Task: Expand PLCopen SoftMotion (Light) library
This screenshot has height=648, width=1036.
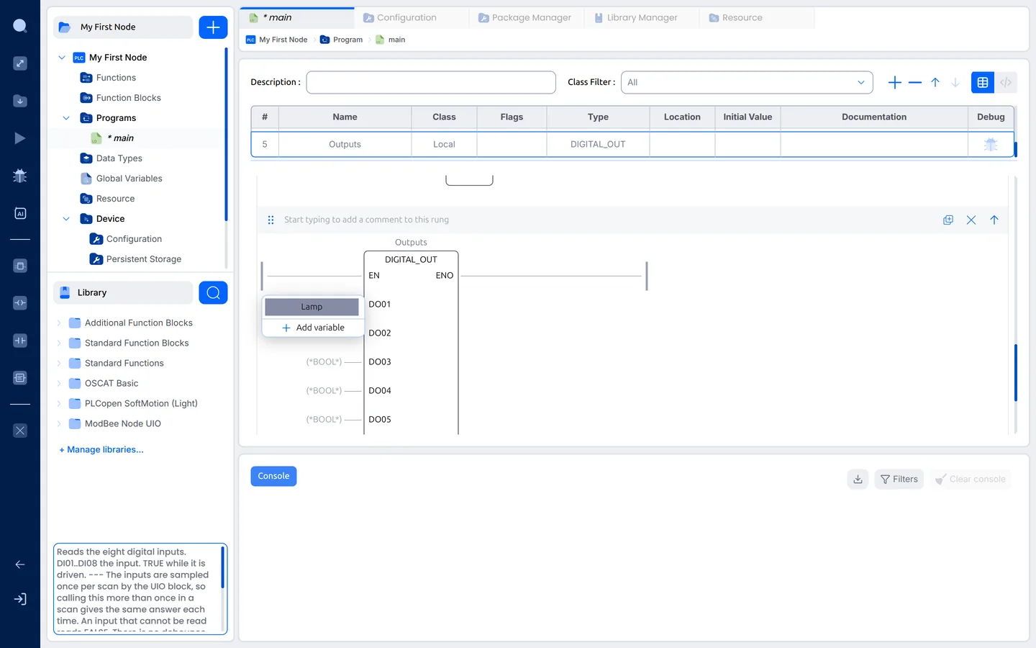Action: 59,404
